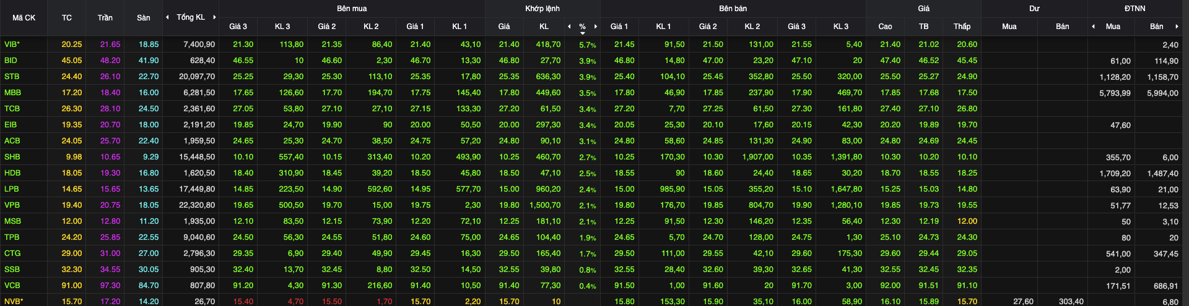
Task: Click left arrow beside Tổng KL header
Action: click(x=167, y=17)
